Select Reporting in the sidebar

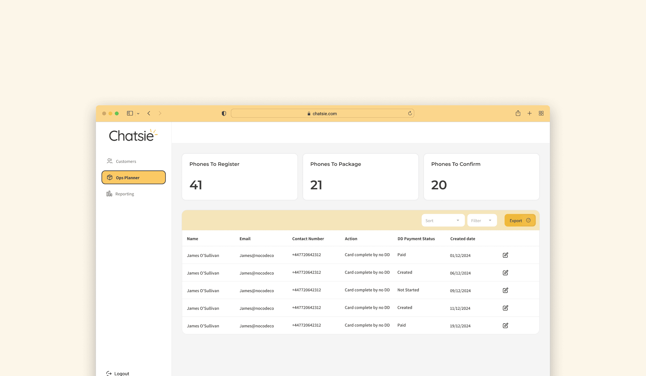(124, 194)
